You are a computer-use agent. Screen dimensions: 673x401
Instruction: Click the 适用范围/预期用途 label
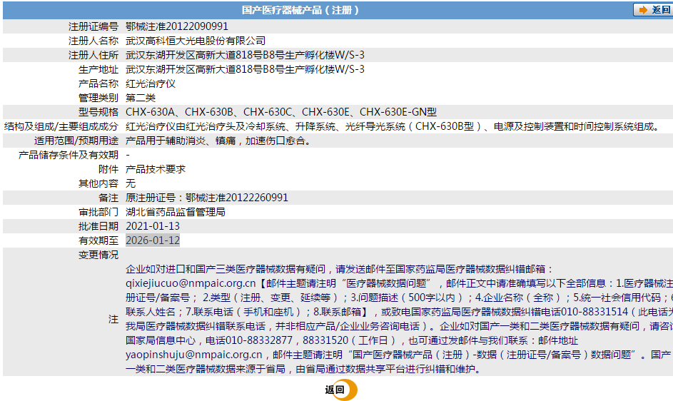coord(76,141)
